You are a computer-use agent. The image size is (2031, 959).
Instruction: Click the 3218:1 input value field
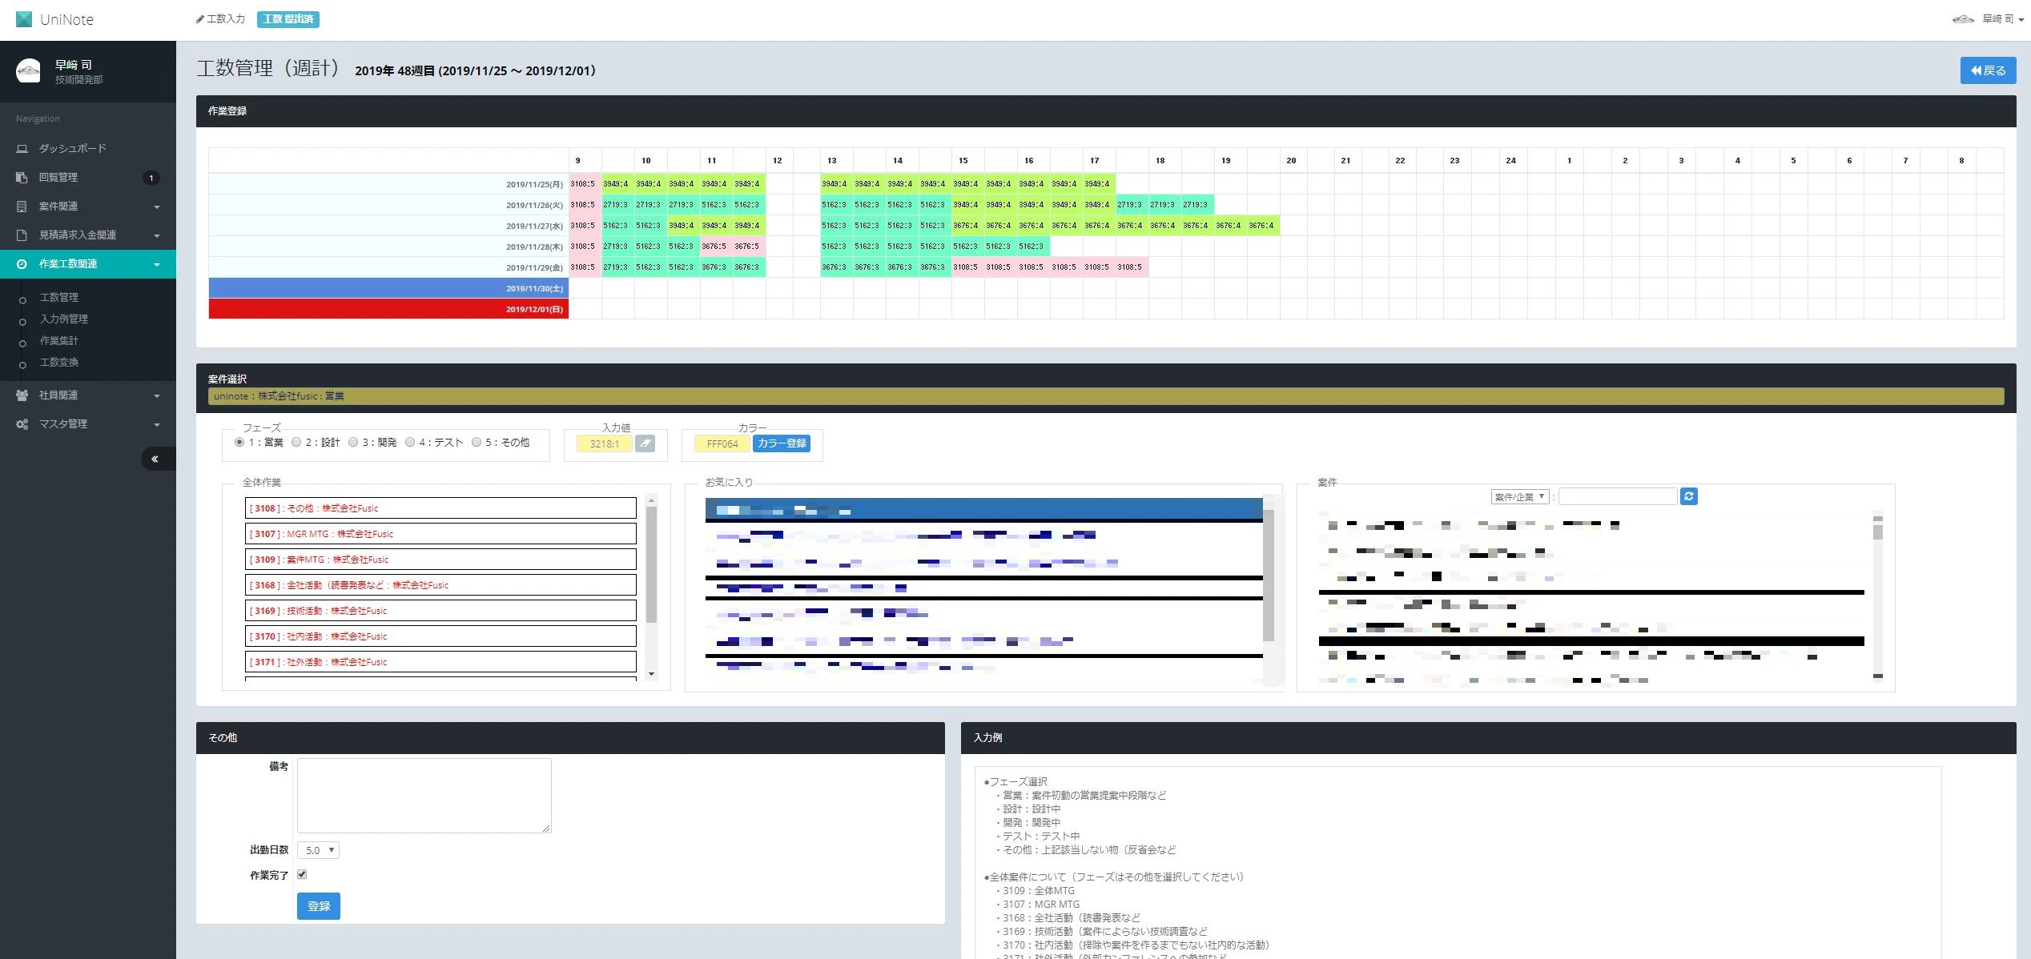(605, 443)
